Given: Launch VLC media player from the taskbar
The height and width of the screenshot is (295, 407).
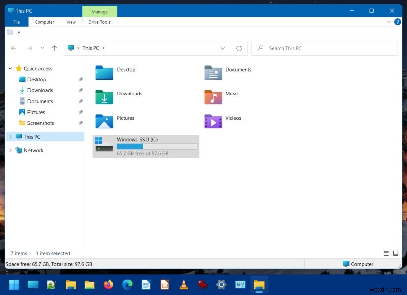Looking at the screenshot, I should (x=184, y=285).
